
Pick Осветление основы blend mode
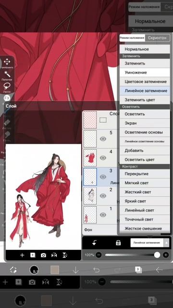145,132
